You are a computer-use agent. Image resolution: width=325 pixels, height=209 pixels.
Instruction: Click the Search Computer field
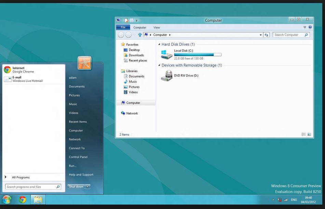(x=291, y=35)
